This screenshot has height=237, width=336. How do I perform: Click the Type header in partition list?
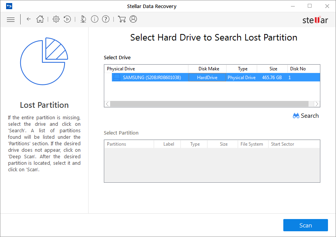(195, 144)
